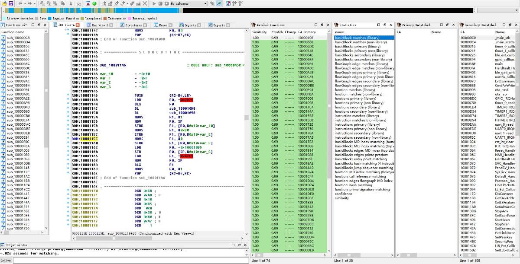Viewport: 520px width, 264px height.
Task: Click the Save floppy disk icon
Action: pos(11,3)
